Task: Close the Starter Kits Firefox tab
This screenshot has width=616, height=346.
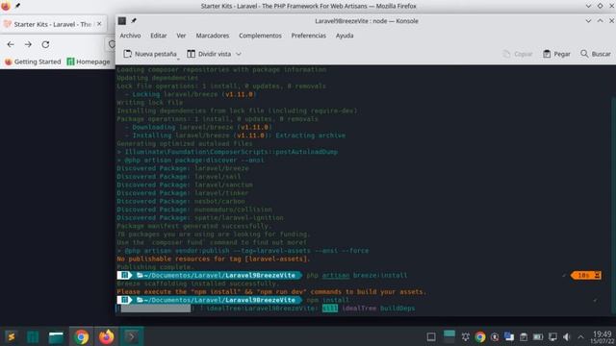Action: (x=99, y=24)
